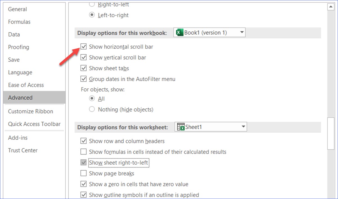The height and width of the screenshot is (199, 338).
Task: Disable Show a zero in cells with zero value
Action: coord(84,184)
